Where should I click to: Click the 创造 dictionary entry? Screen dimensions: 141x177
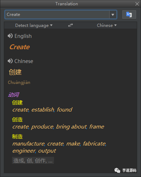point(17,120)
